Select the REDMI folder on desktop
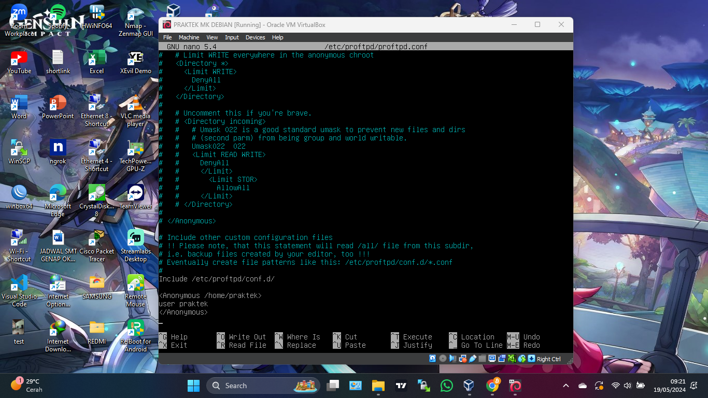This screenshot has height=398, width=708. click(x=97, y=332)
